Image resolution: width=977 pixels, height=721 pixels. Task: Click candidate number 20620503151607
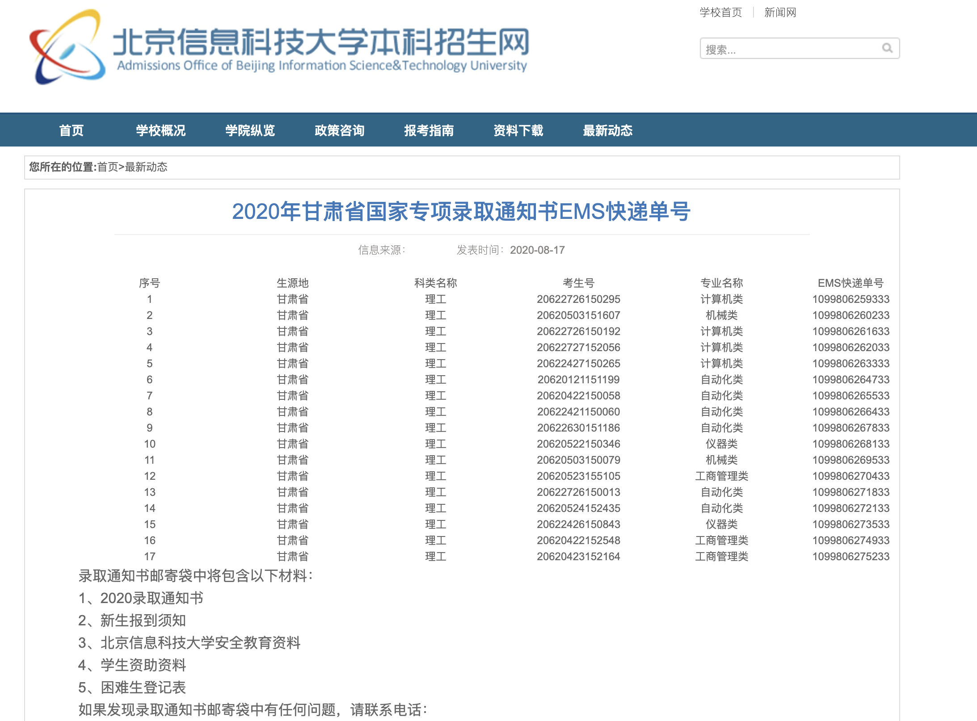tap(579, 315)
